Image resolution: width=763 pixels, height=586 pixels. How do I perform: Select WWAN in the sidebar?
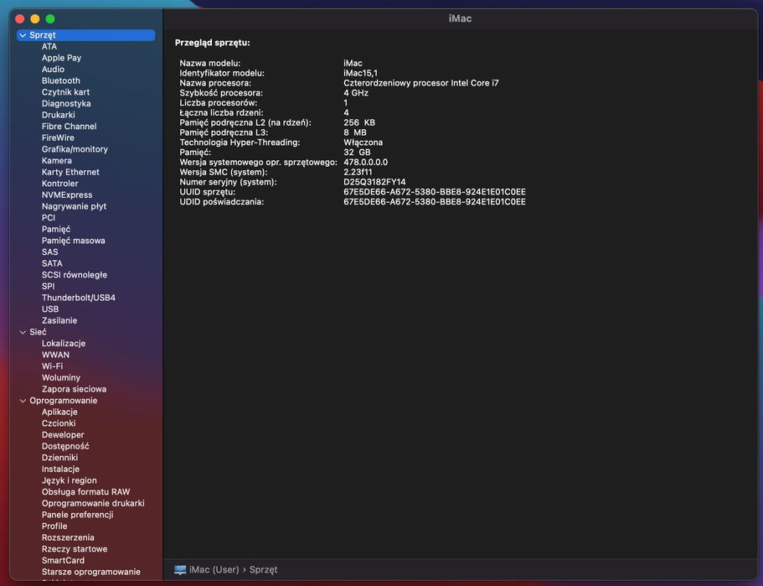55,355
